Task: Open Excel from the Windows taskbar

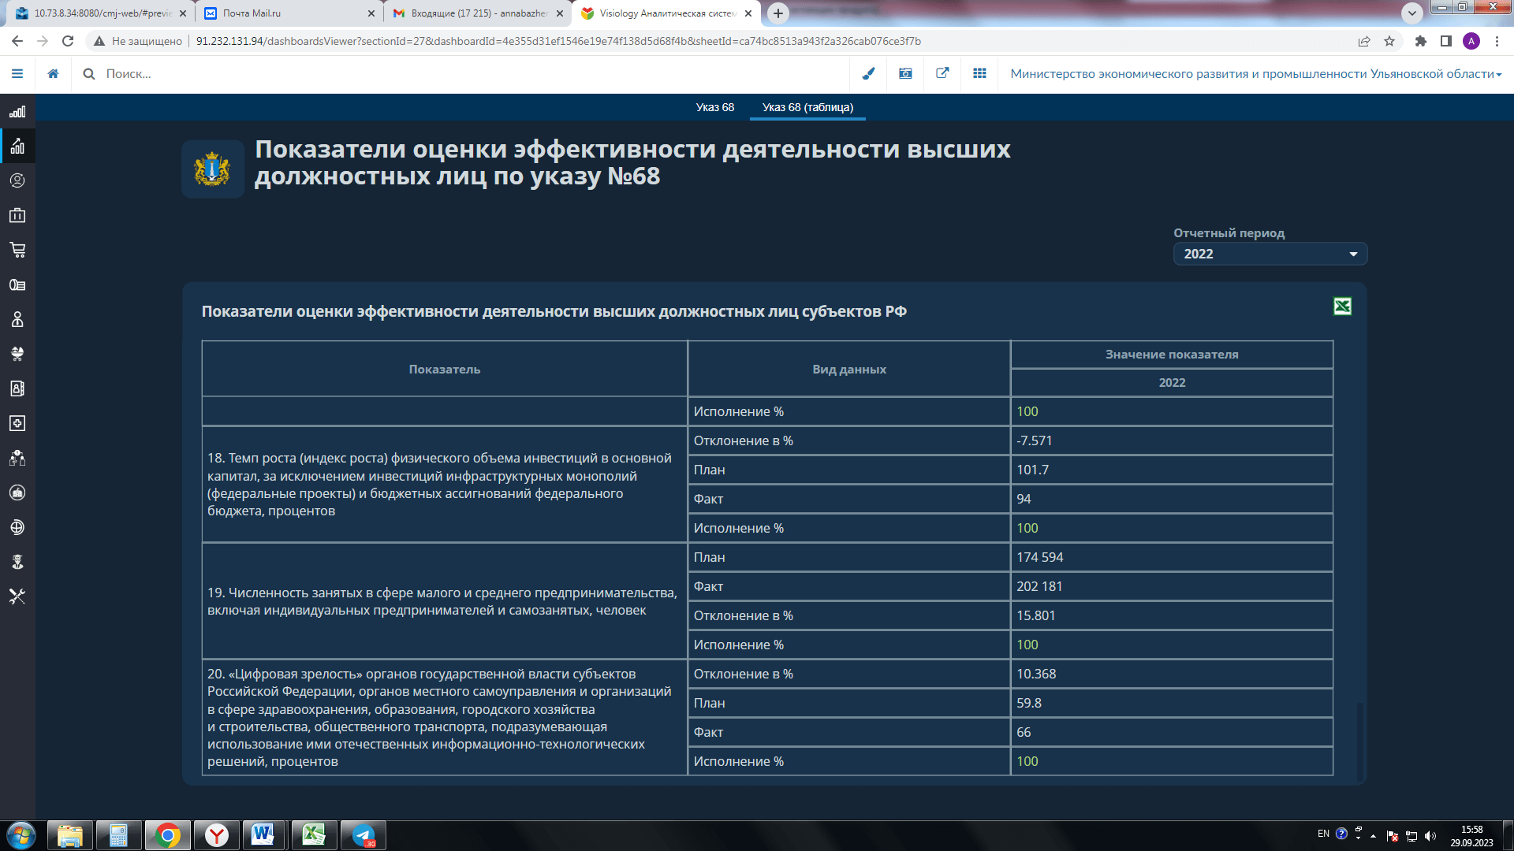Action: (314, 835)
